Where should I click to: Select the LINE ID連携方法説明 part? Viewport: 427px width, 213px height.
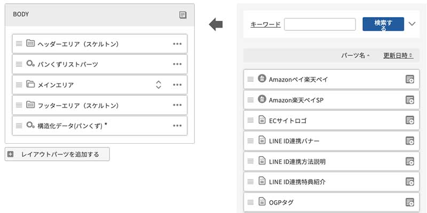pos(297,161)
